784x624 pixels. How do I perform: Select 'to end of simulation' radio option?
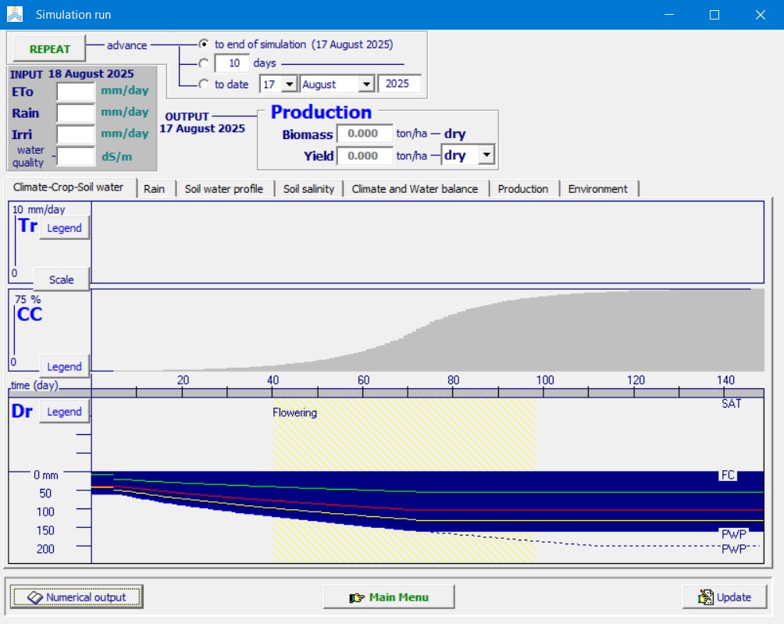point(204,45)
